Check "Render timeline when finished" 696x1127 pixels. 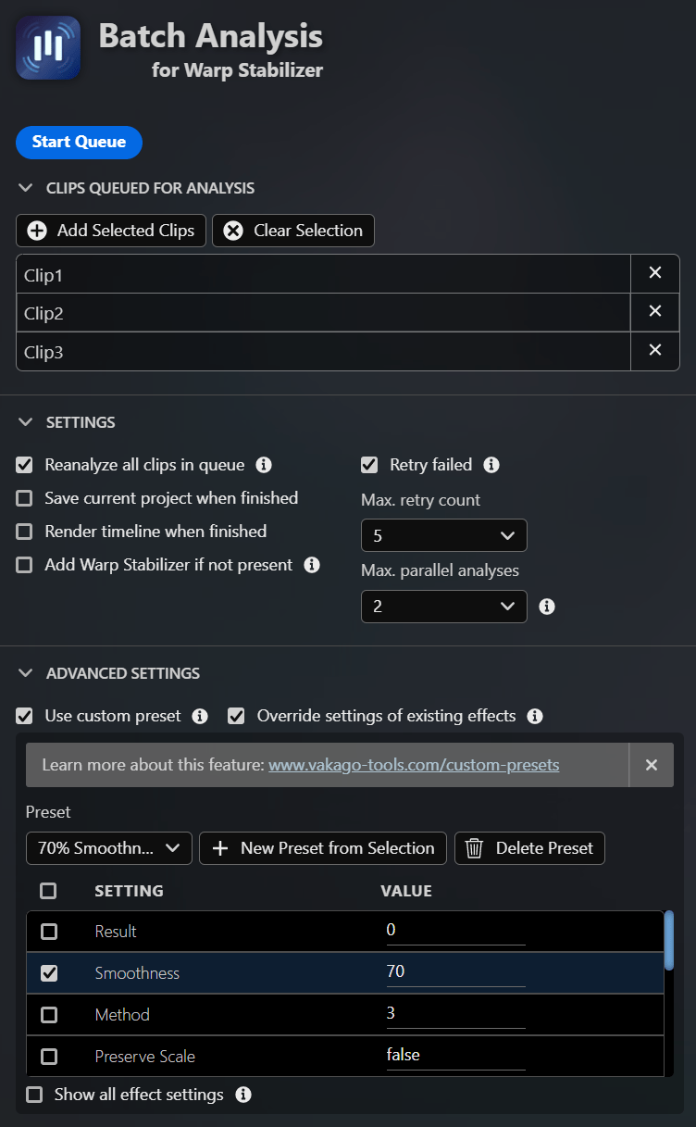click(23, 532)
